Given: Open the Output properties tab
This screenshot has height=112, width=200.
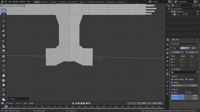Looking at the screenshot, I should click(167, 53).
